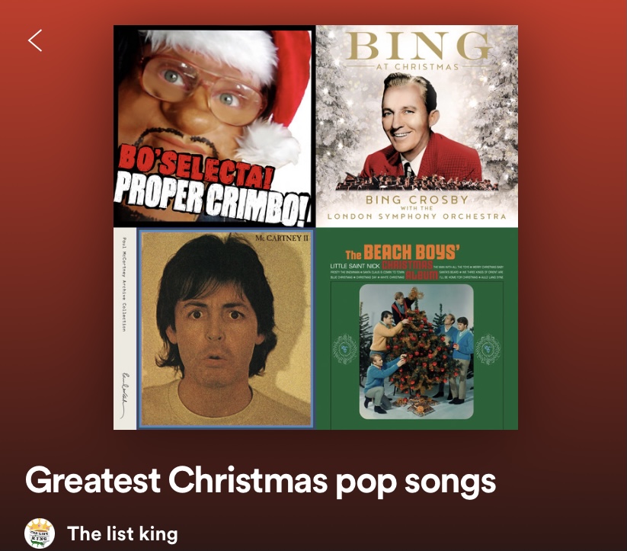Open The list king profile avatar
627x551 pixels.
click(x=40, y=533)
